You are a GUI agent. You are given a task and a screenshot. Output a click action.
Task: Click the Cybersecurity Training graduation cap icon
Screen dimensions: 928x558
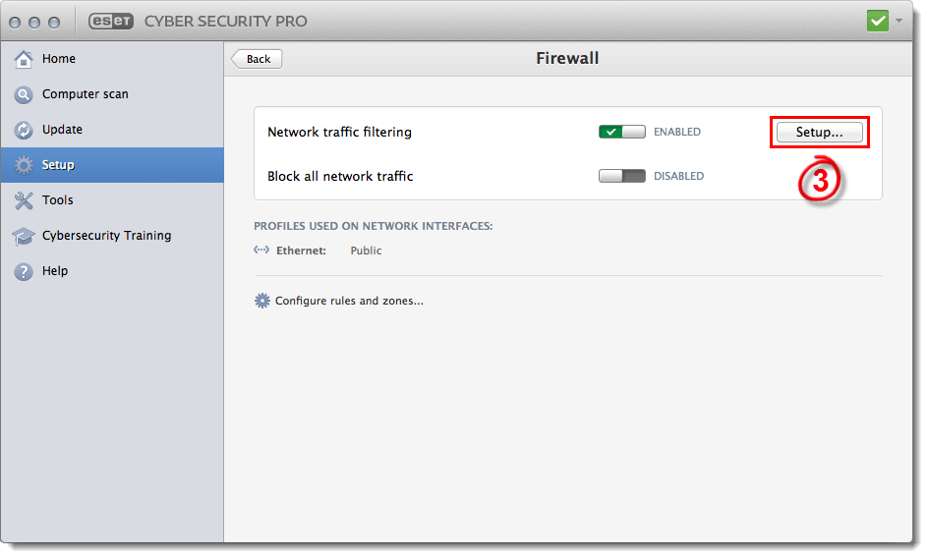25,236
